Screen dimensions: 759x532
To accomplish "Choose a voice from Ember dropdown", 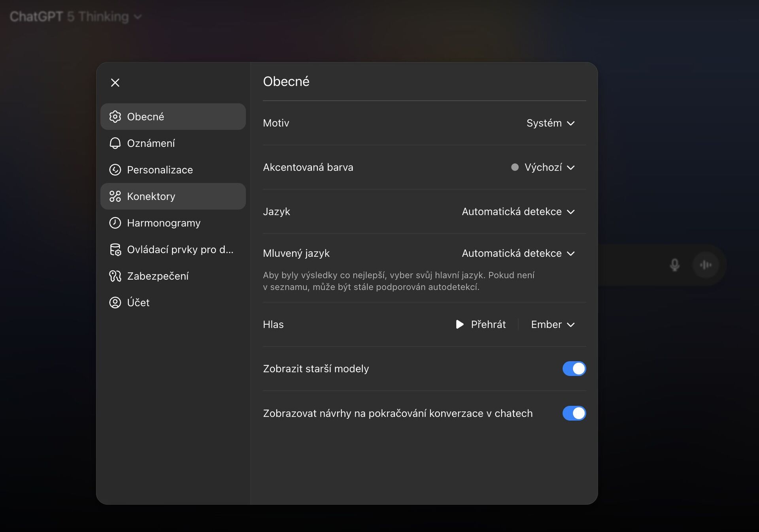I will pos(552,325).
